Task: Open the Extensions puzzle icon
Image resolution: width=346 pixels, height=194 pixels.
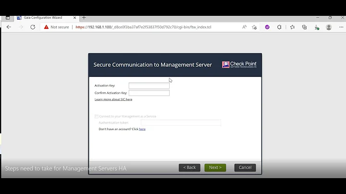Action: [279, 27]
